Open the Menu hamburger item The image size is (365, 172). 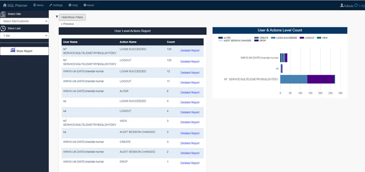pyautogui.click(x=38, y=5)
